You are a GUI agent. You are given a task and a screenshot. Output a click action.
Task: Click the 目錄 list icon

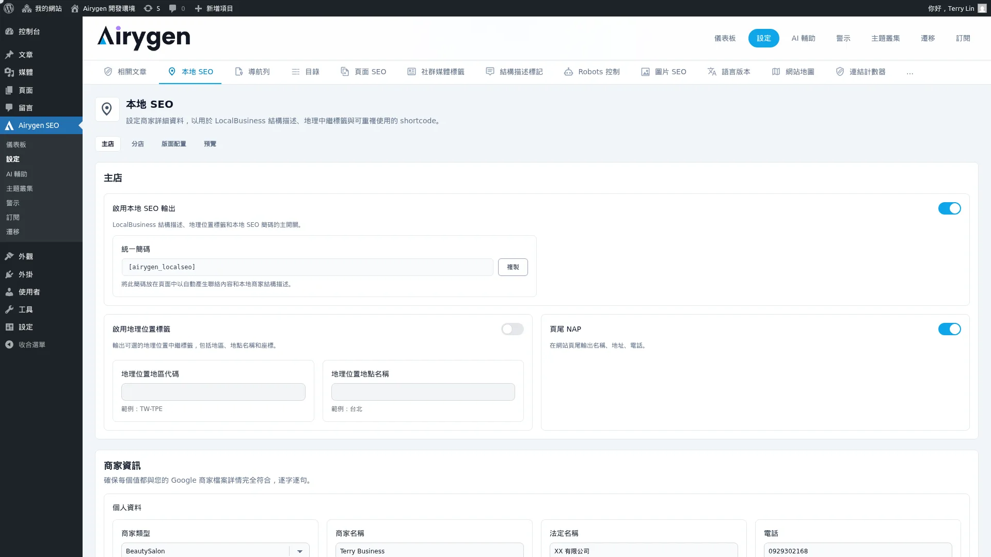[296, 72]
